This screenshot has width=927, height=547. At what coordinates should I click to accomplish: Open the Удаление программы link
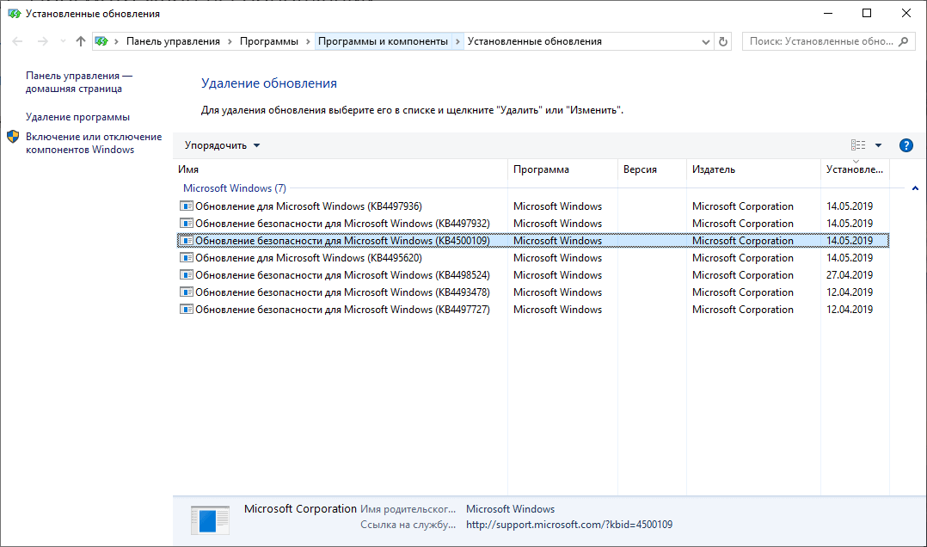tap(78, 115)
